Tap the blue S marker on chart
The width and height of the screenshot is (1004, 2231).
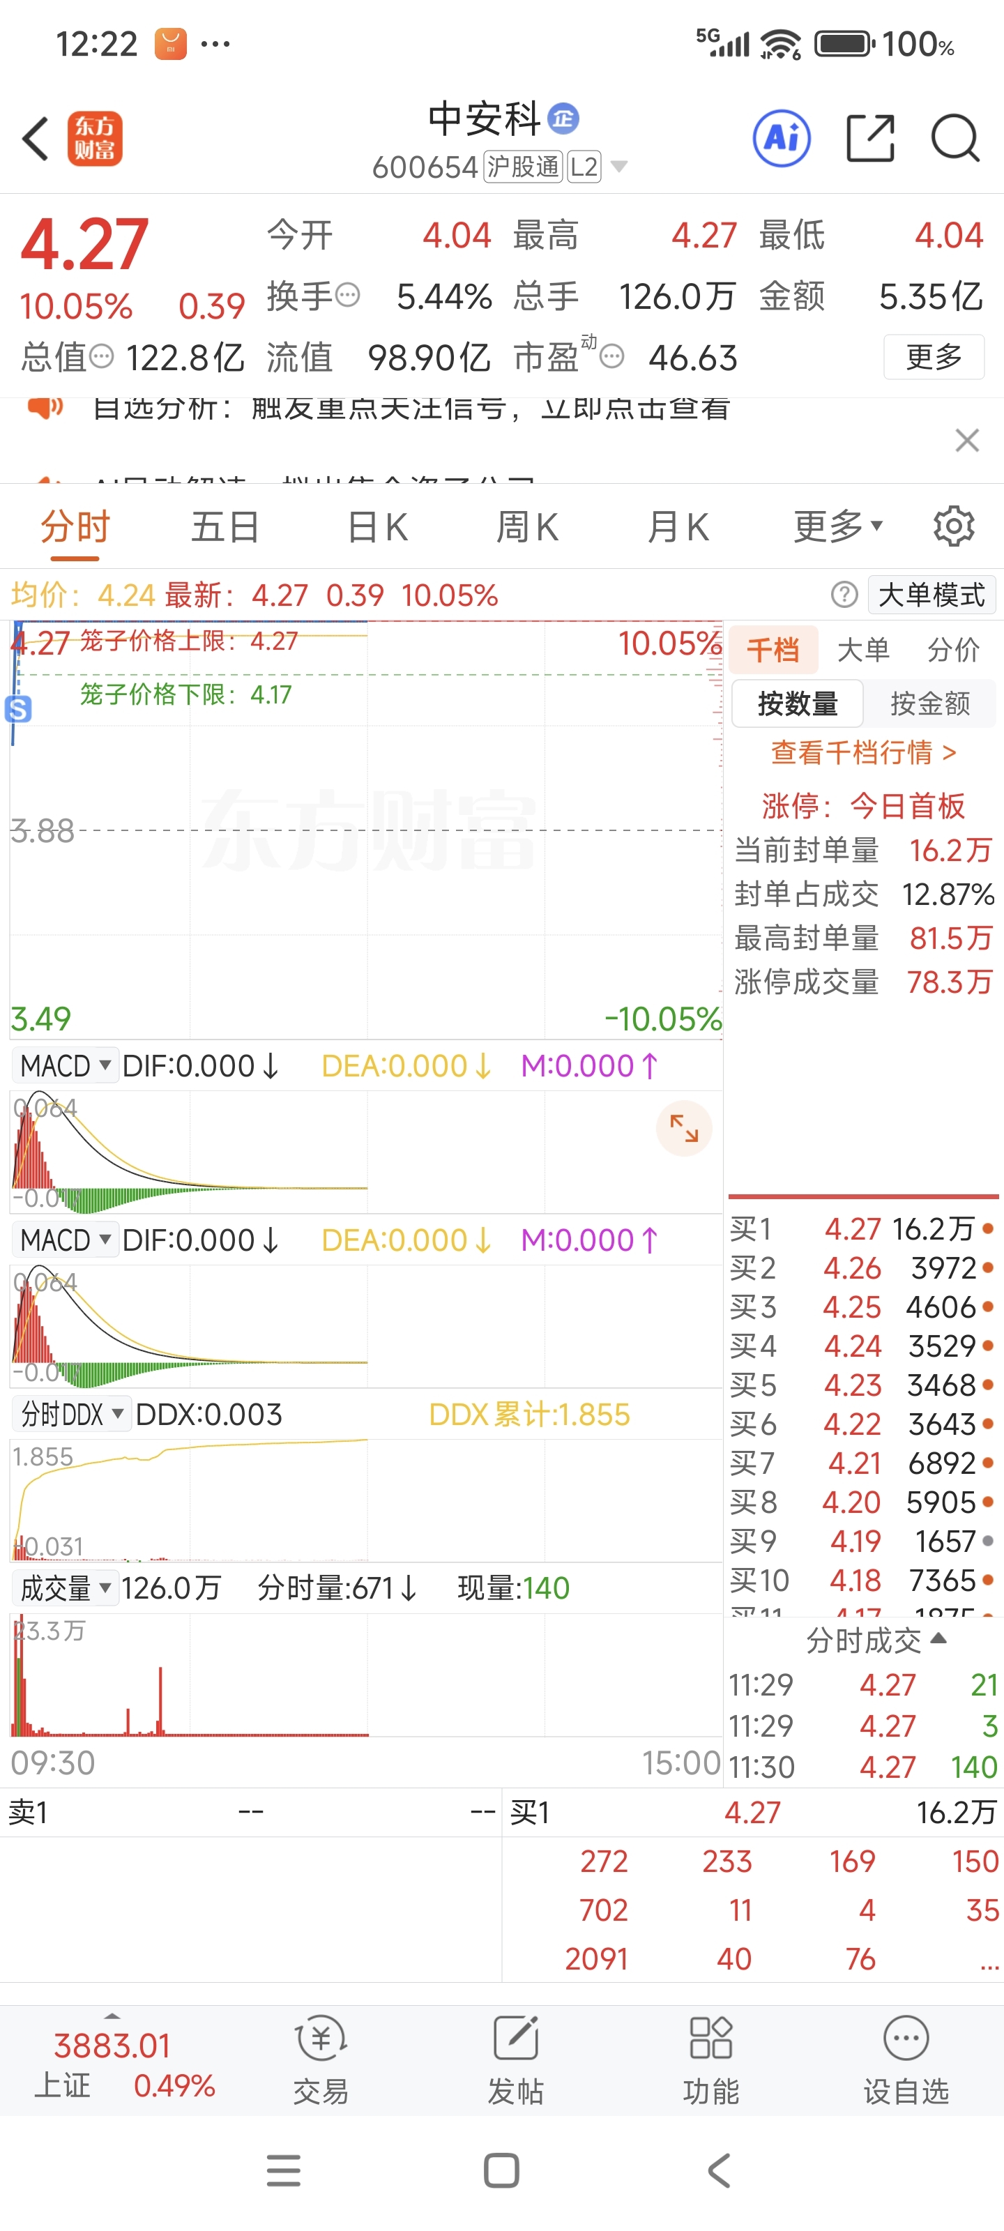17,709
